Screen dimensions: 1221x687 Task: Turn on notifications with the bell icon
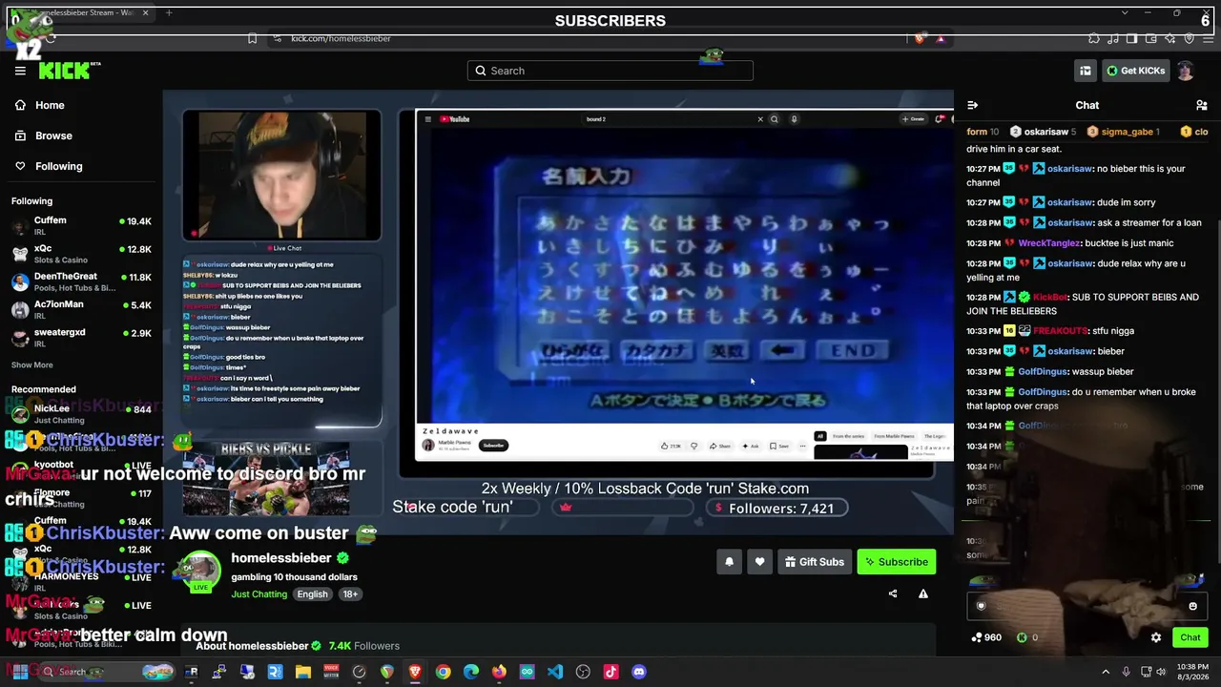(x=729, y=562)
